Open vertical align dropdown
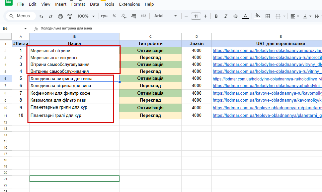This screenshot has height=192, width=322. coord(307,16)
